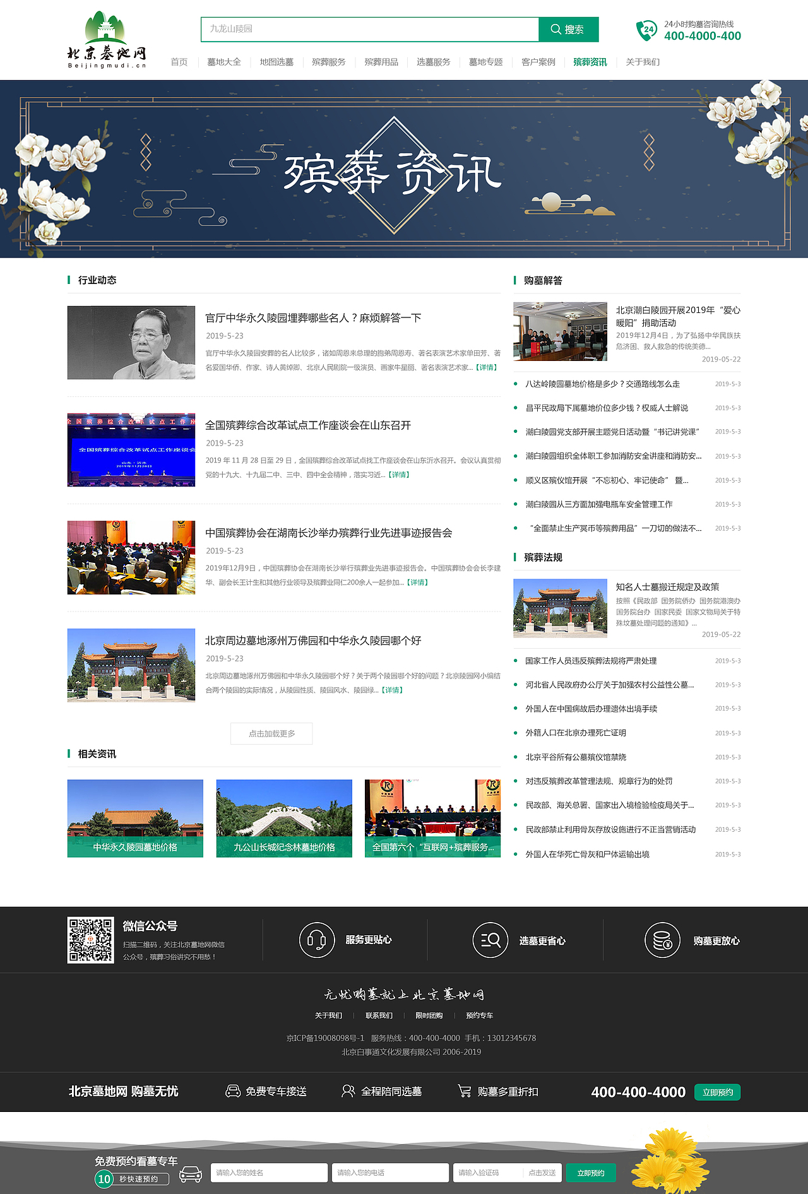This screenshot has width=808, height=1194.
Task: Open 国家工作人员违反殡葬法规将严肃处理 item
Action: point(591,661)
